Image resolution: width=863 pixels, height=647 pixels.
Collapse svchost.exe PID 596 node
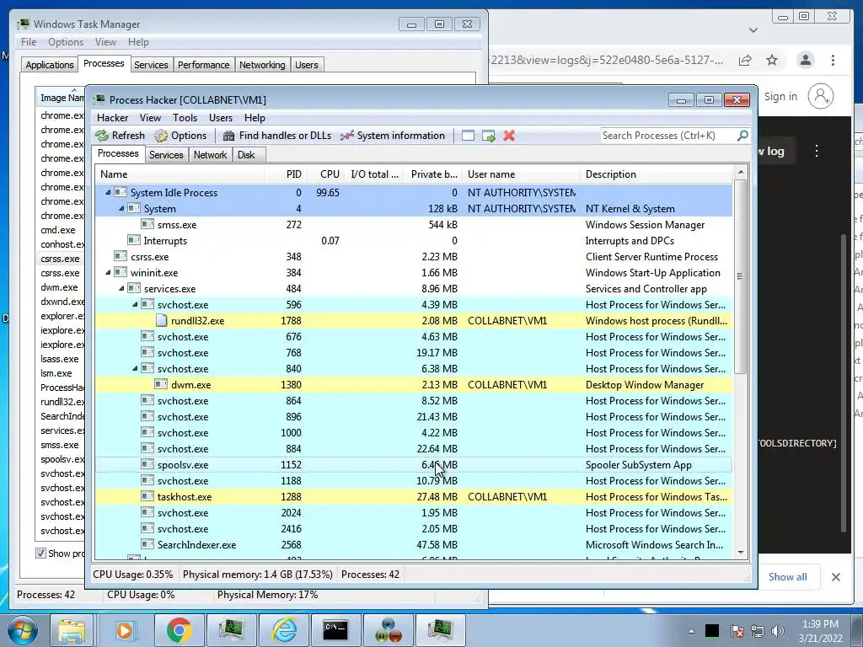(135, 304)
